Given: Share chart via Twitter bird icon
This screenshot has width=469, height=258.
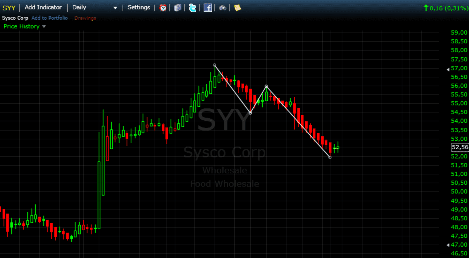Looking at the screenshot, I should click(193, 8).
